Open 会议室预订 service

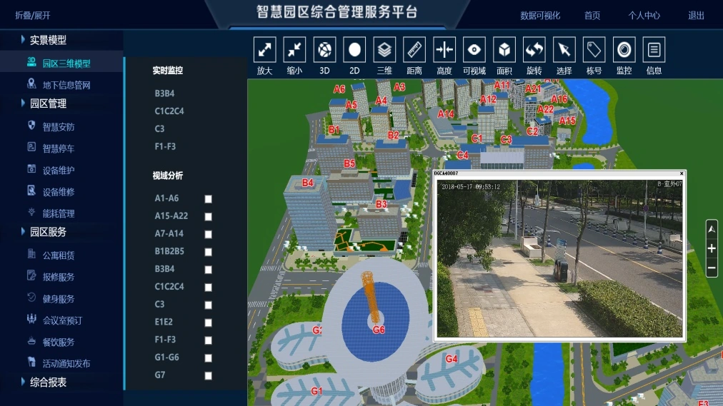(62, 321)
